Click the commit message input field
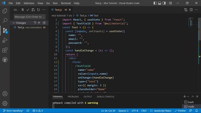 coord(30,17)
